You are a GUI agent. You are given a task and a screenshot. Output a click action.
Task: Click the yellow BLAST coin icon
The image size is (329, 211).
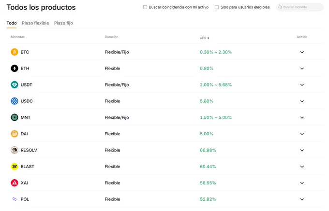(15, 167)
